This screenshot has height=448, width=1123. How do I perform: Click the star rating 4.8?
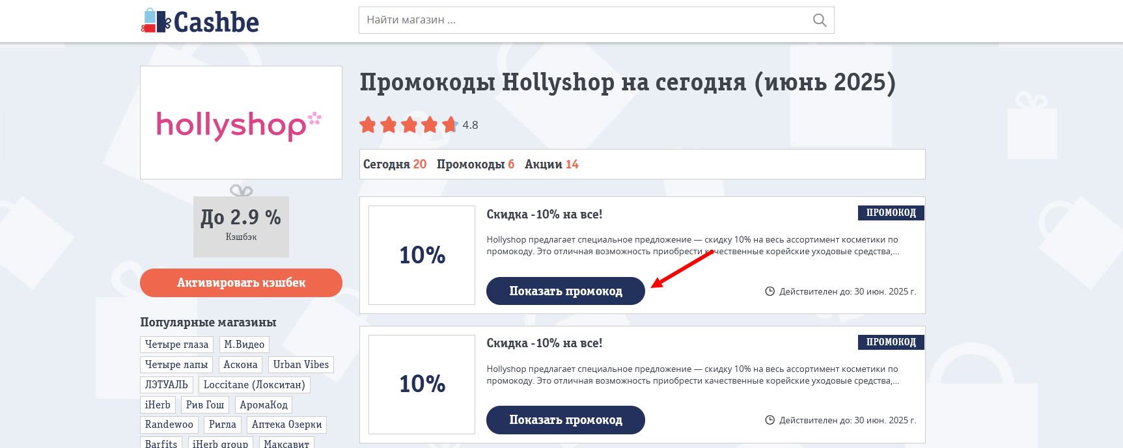[419, 124]
